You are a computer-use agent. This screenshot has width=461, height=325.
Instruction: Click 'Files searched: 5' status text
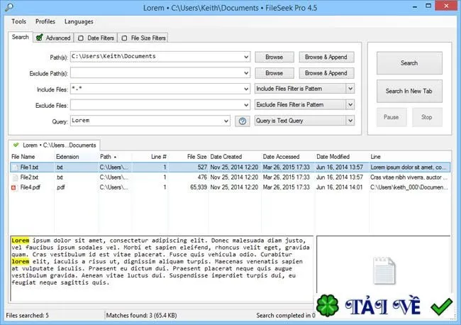pos(28,316)
